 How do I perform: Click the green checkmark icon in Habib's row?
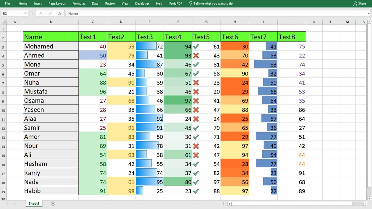point(196,191)
